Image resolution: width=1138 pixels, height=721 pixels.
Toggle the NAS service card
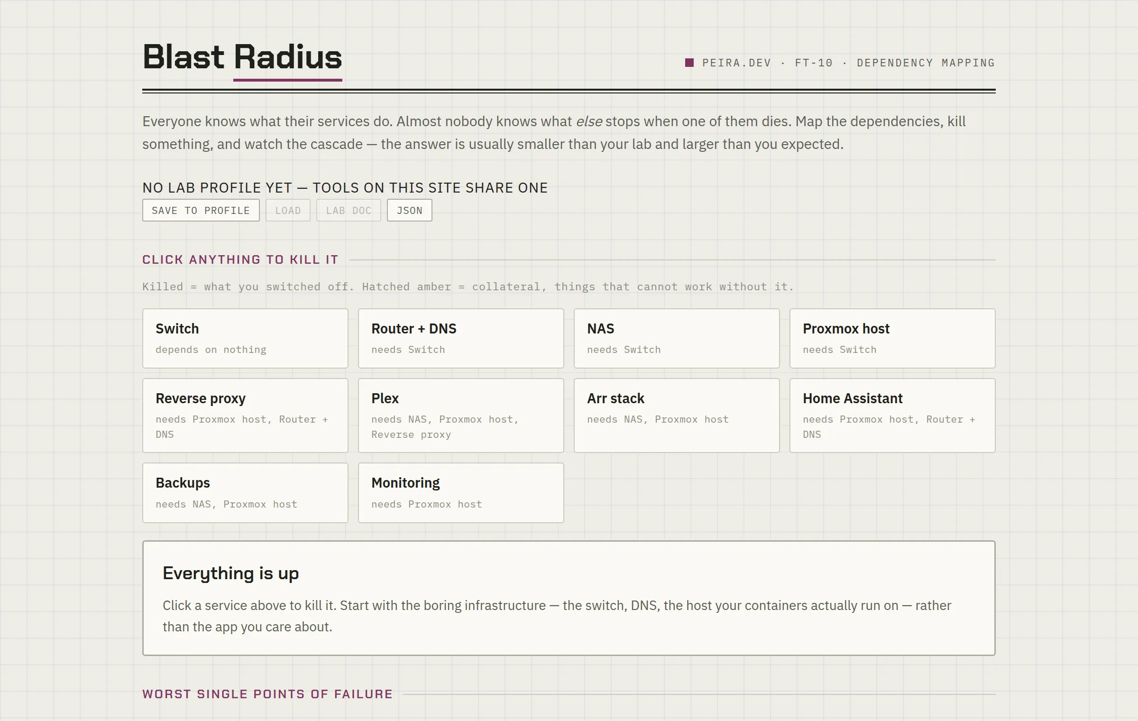coord(677,338)
